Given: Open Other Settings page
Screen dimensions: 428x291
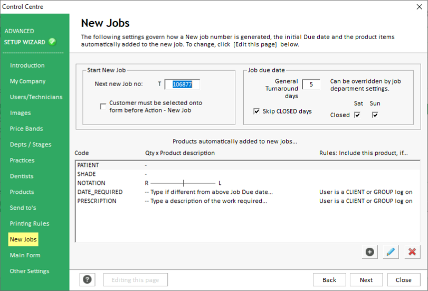Looking at the screenshot, I should (30, 271).
